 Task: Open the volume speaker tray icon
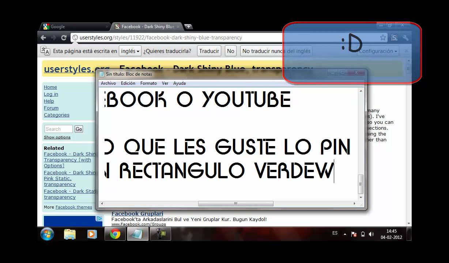(371, 234)
